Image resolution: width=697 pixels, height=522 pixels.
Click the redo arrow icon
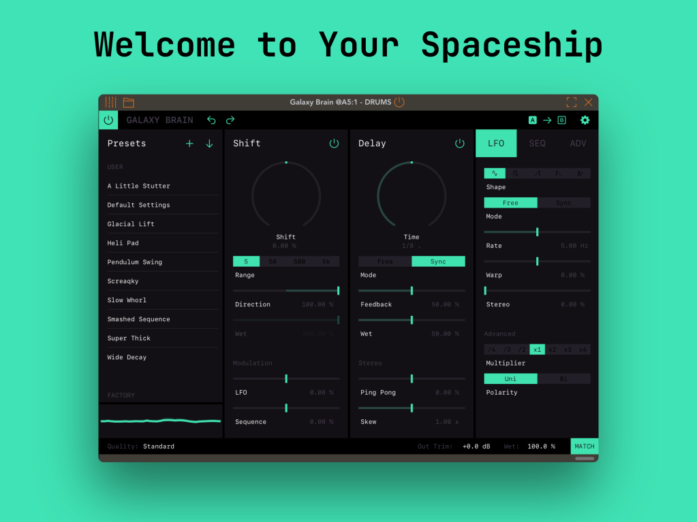(230, 120)
